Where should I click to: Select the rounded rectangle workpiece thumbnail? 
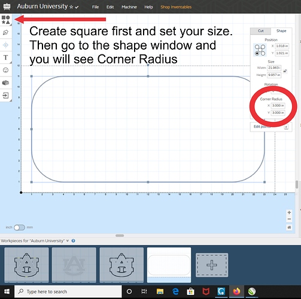pos(169,265)
